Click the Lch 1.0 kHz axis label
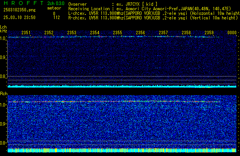The image size is (240, 156). pyautogui.click(x=3, y=38)
